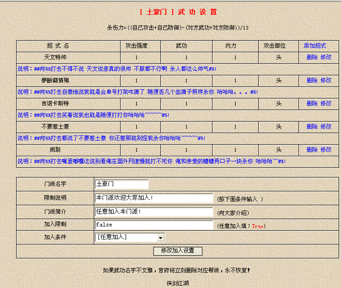This screenshot has height=288, width=341.
Task: Click 修改 in the 夢斷癡情殇 row
Action: [326, 80]
